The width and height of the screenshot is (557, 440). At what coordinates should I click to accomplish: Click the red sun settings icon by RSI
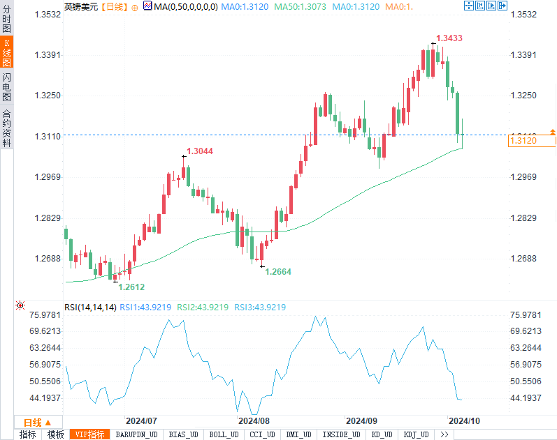20,305
